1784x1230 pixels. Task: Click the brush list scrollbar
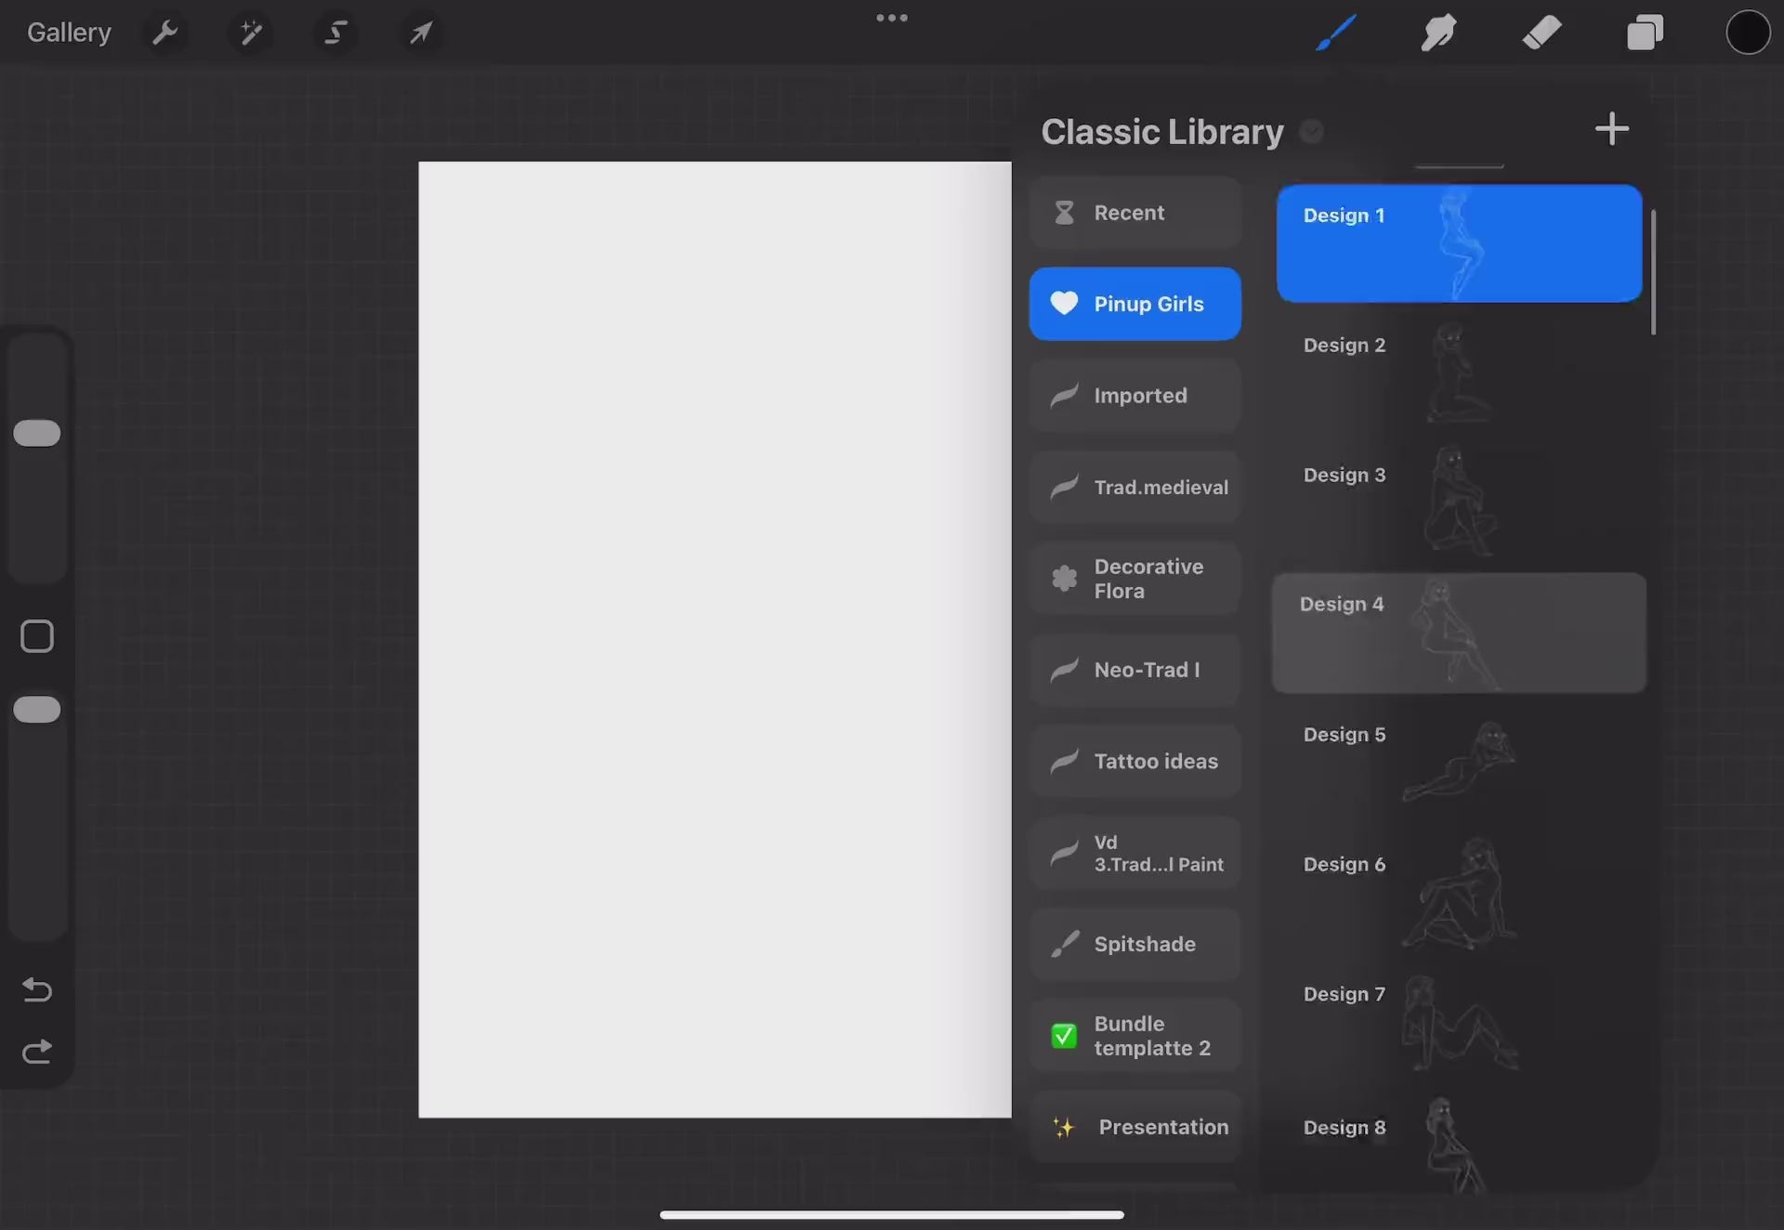coord(1653,272)
